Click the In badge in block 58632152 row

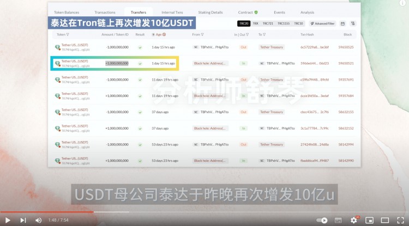point(243,129)
